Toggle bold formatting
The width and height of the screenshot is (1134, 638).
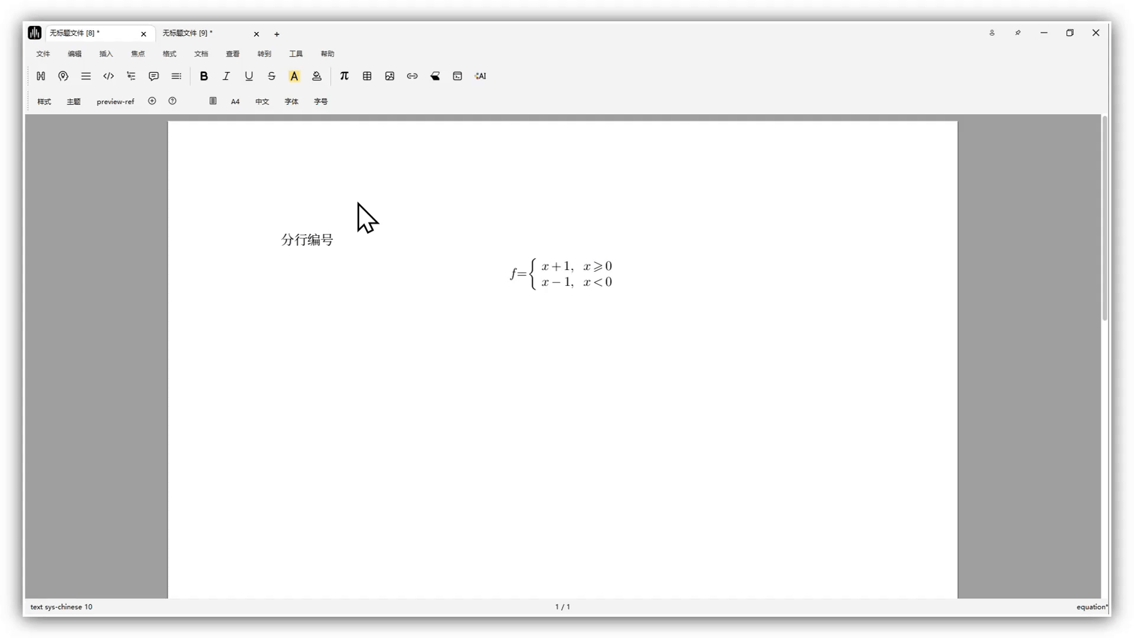click(204, 76)
